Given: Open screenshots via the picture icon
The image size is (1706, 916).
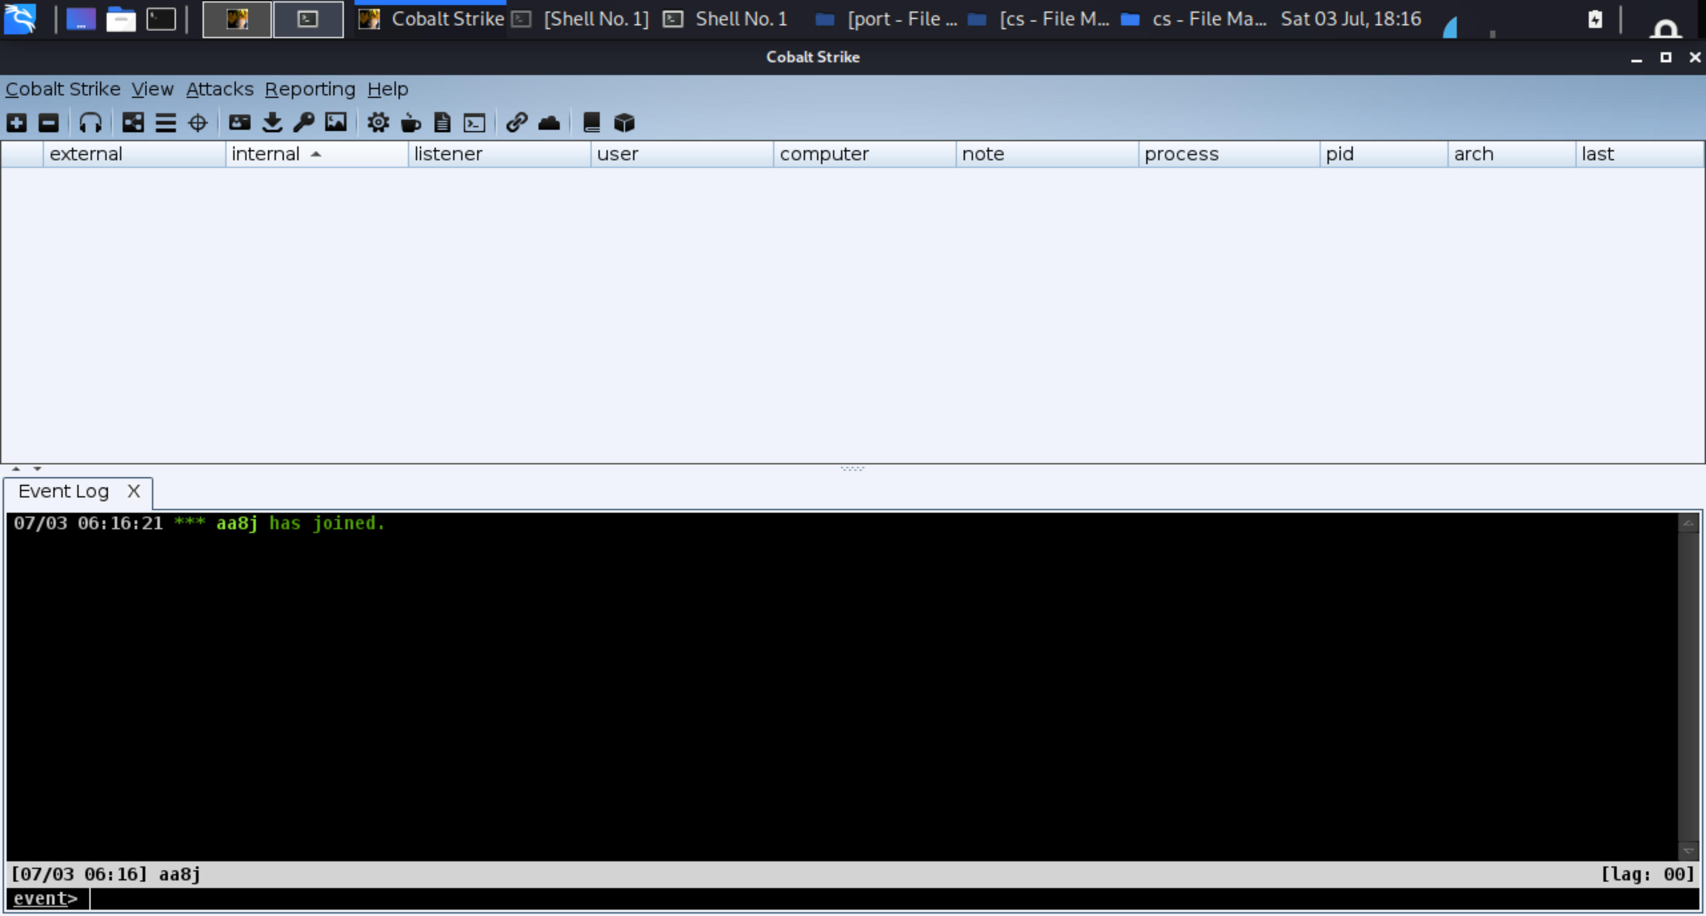Looking at the screenshot, I should [336, 123].
